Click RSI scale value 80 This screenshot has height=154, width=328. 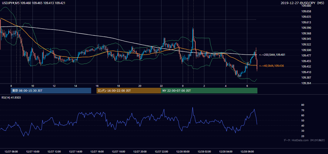(303, 105)
